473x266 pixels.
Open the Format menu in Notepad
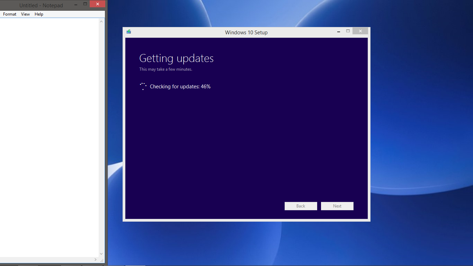tap(10, 14)
